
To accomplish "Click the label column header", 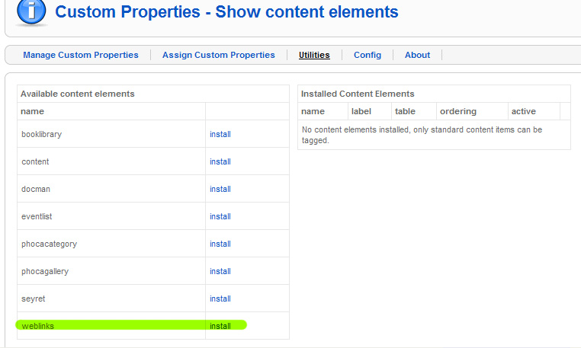I will pyautogui.click(x=361, y=111).
